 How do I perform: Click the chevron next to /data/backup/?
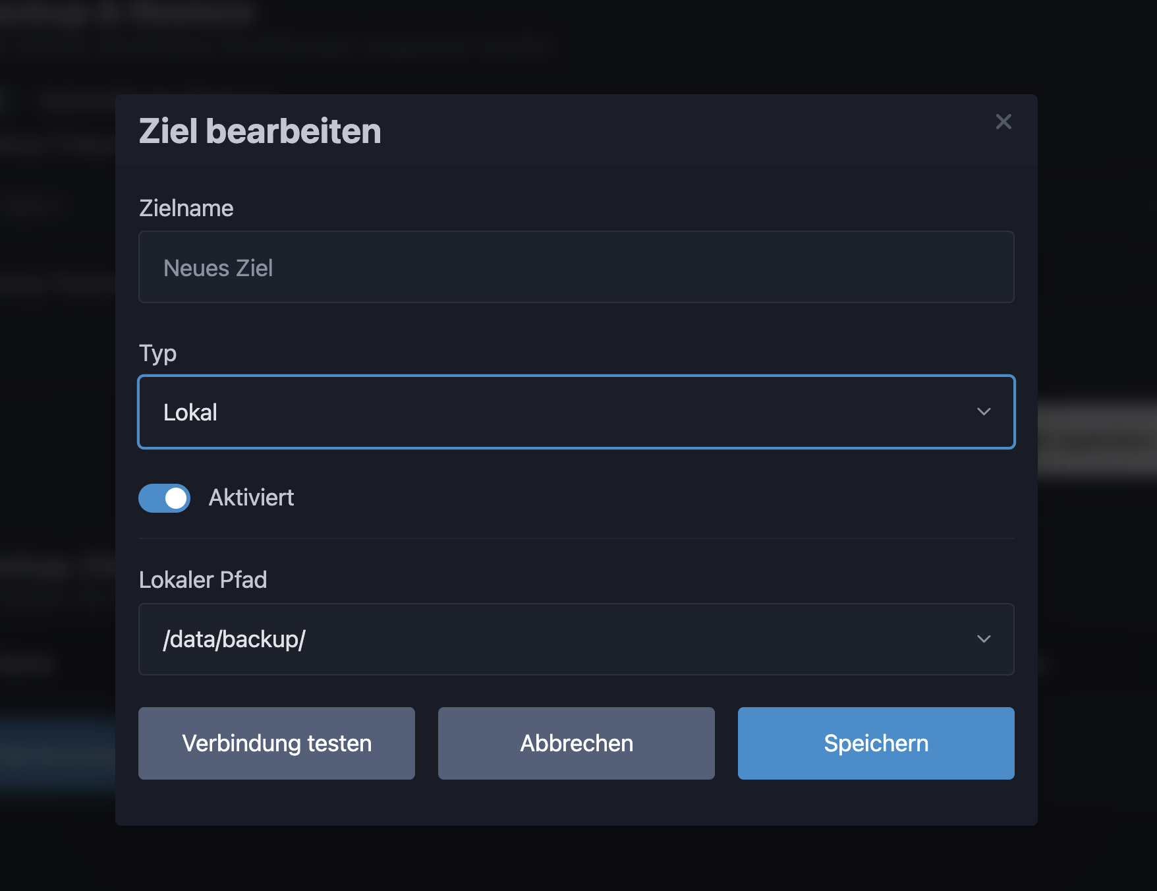[x=984, y=639]
